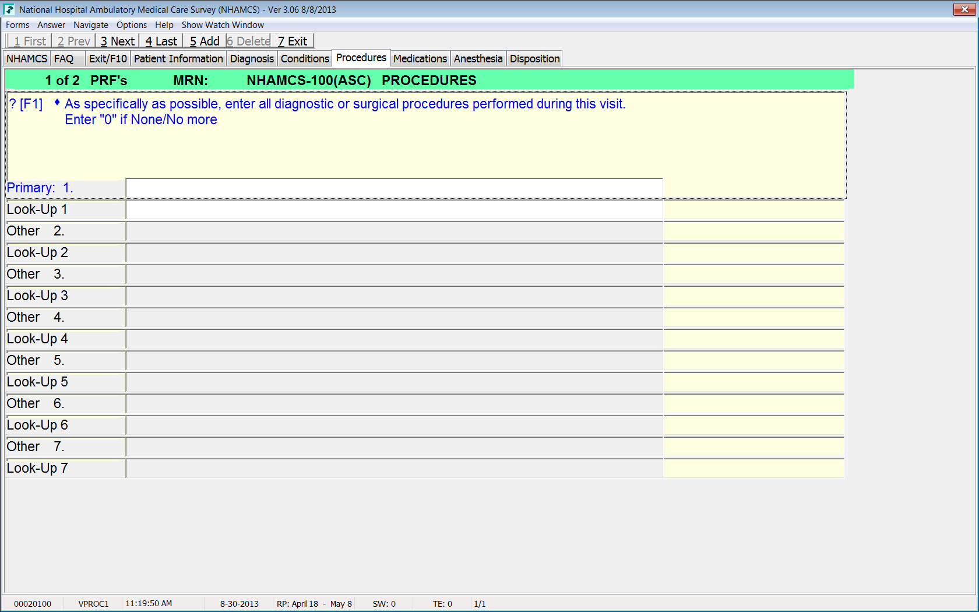The width and height of the screenshot is (979, 612).
Task: Click the "? [F1]" help indicator
Action: tap(26, 104)
